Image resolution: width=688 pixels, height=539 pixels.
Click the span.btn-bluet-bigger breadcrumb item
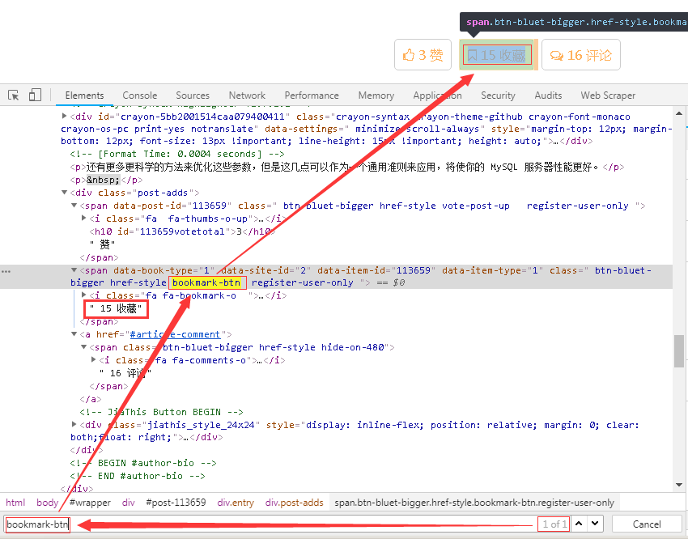tap(474, 503)
